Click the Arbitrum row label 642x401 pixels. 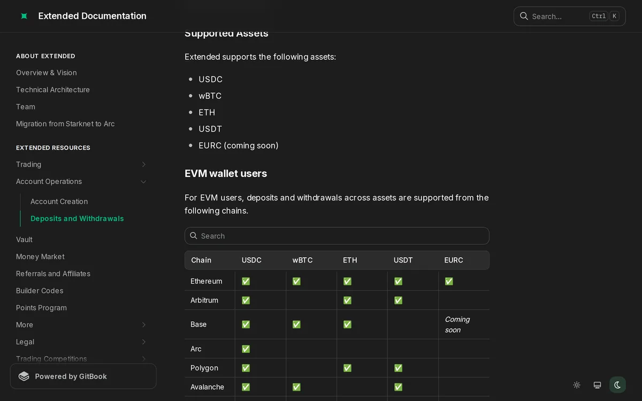(x=204, y=300)
